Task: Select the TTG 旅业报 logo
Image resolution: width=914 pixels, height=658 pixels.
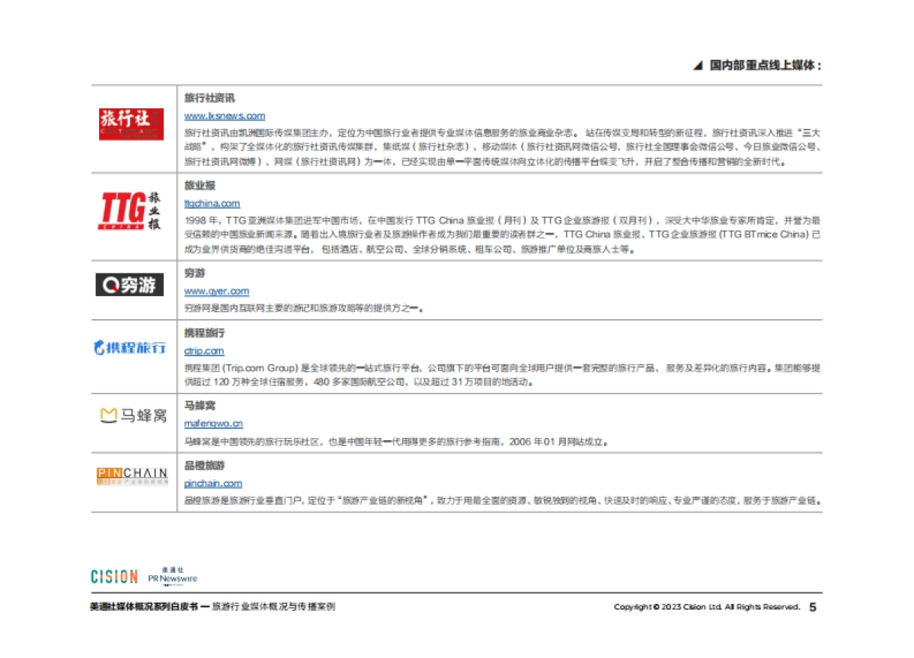Action: 131,209
